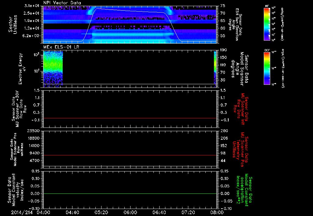
Task: Click the 04:00 time axis label
Action: (x=43, y=212)
